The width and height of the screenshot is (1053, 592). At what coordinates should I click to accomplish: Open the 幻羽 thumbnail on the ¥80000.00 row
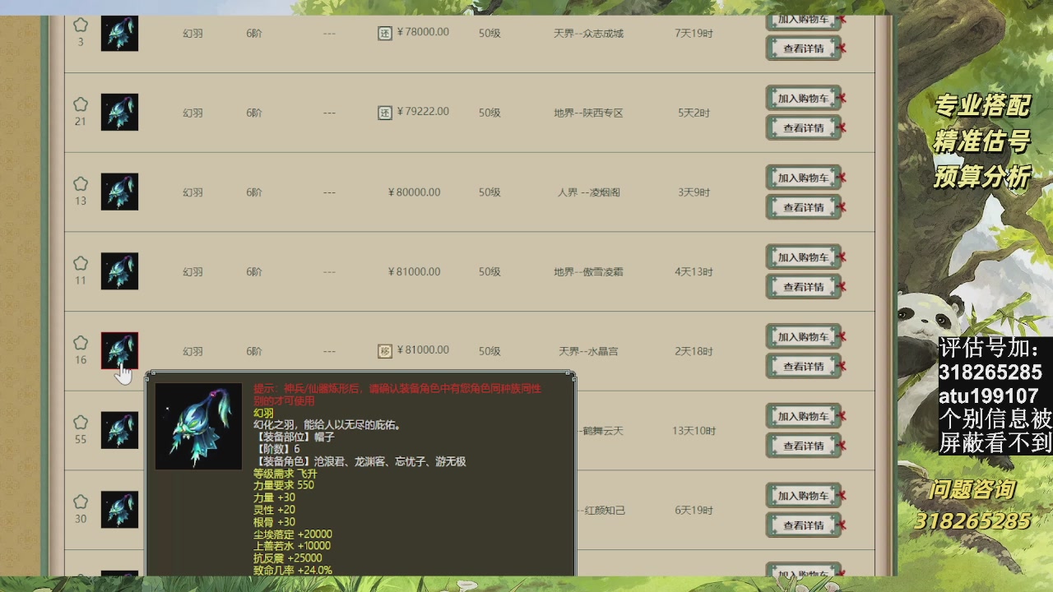pos(119,192)
